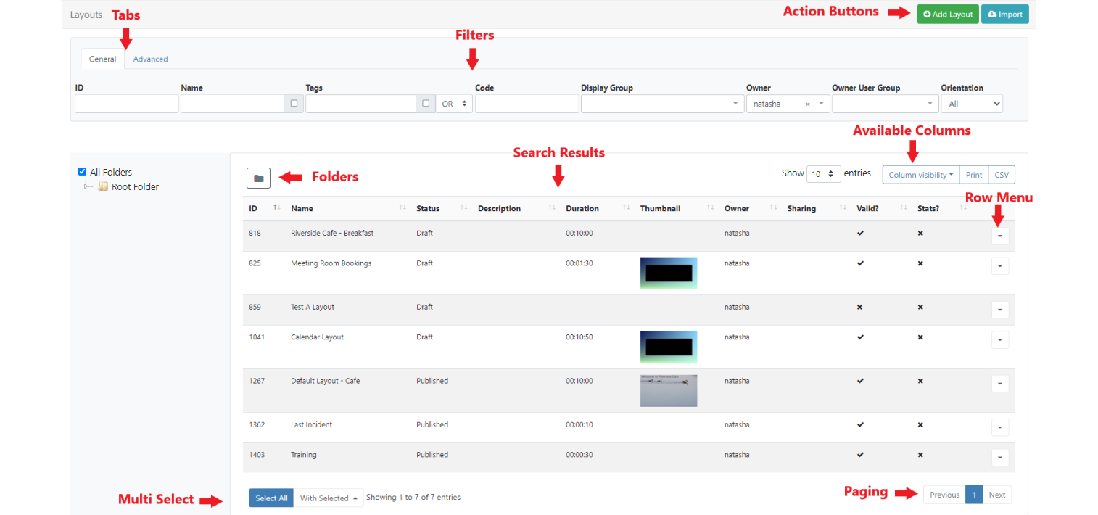
Task: Sort the table by the ID column
Action: coord(254,209)
